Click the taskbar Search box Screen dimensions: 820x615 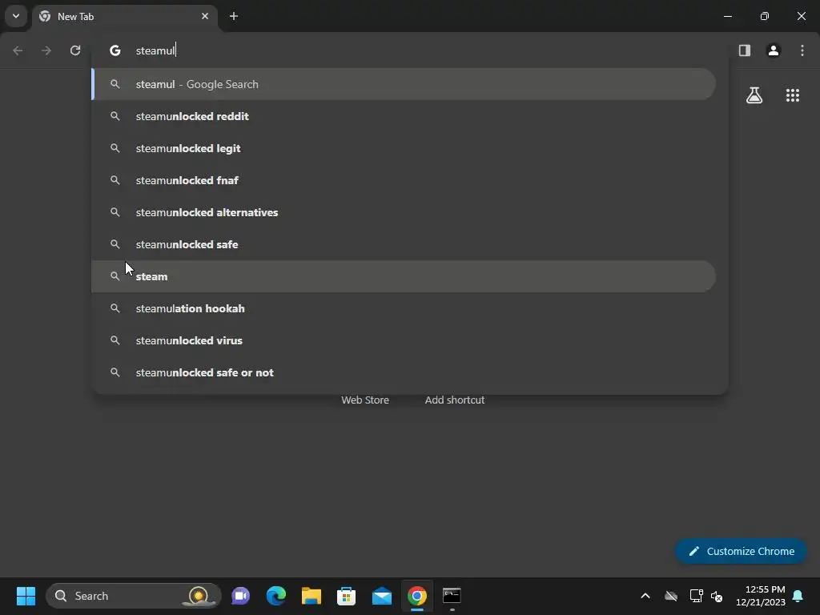(x=134, y=596)
